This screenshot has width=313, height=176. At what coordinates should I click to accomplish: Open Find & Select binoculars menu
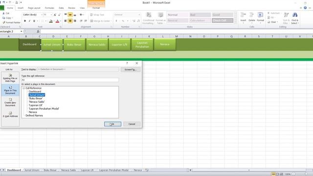pyautogui.click(x=294, y=18)
